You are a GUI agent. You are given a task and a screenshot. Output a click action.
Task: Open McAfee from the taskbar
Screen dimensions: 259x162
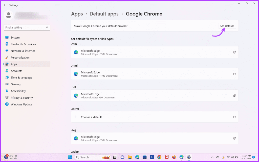[167, 157]
